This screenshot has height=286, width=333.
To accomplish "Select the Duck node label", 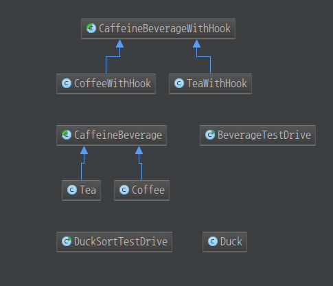I will coord(231,241).
